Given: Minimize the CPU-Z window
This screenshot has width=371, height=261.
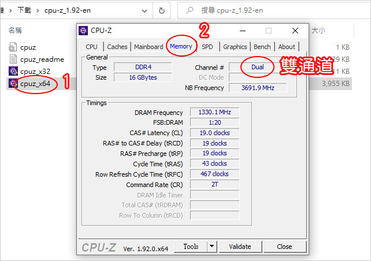Looking at the screenshot, I should pos(243,31).
